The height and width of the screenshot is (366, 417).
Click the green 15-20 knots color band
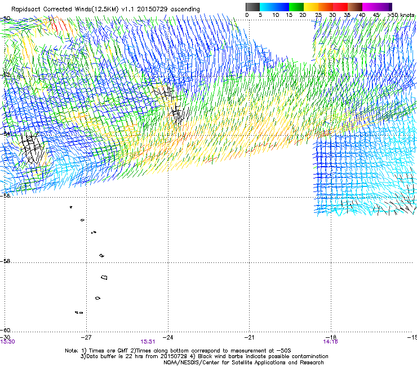[296, 7]
